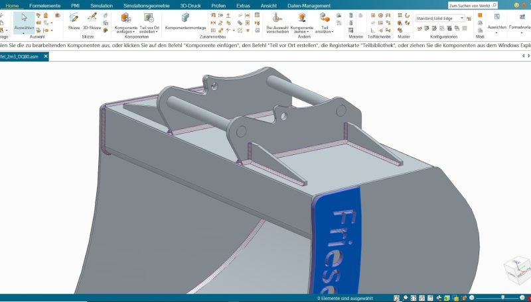Open the Komponente einfügen dropdown
Screen dimensions: 531x302
(x=126, y=31)
